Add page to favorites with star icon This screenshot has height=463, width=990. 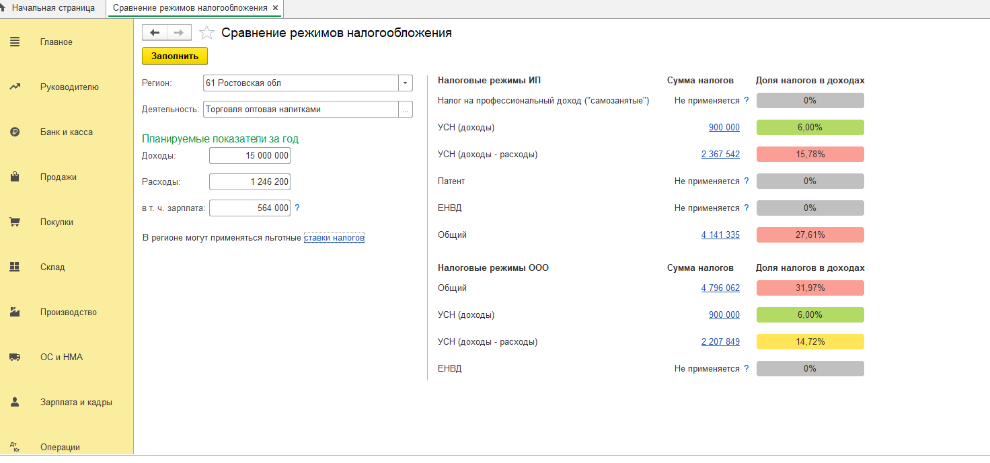tap(207, 33)
